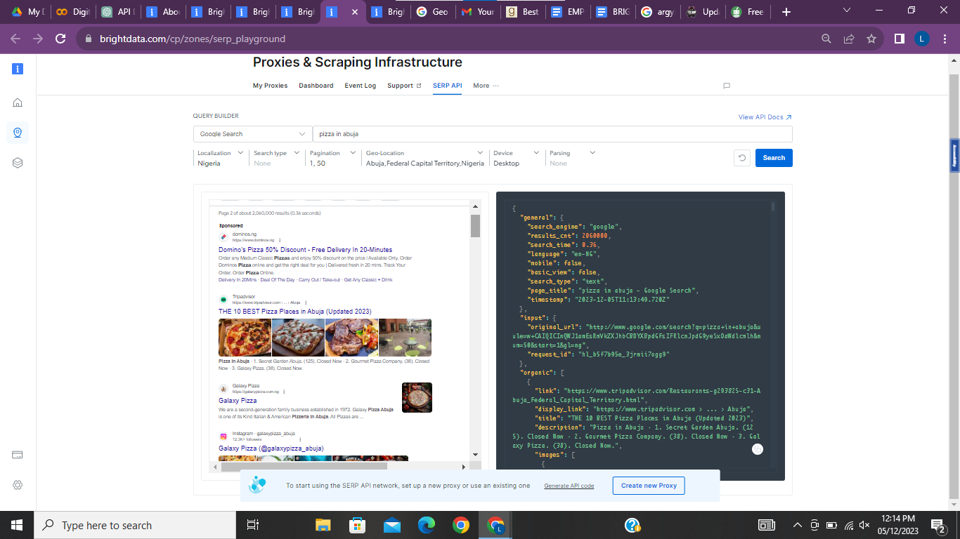Reload the page with browser refresh
Image resolution: width=960 pixels, height=539 pixels.
click(x=60, y=39)
